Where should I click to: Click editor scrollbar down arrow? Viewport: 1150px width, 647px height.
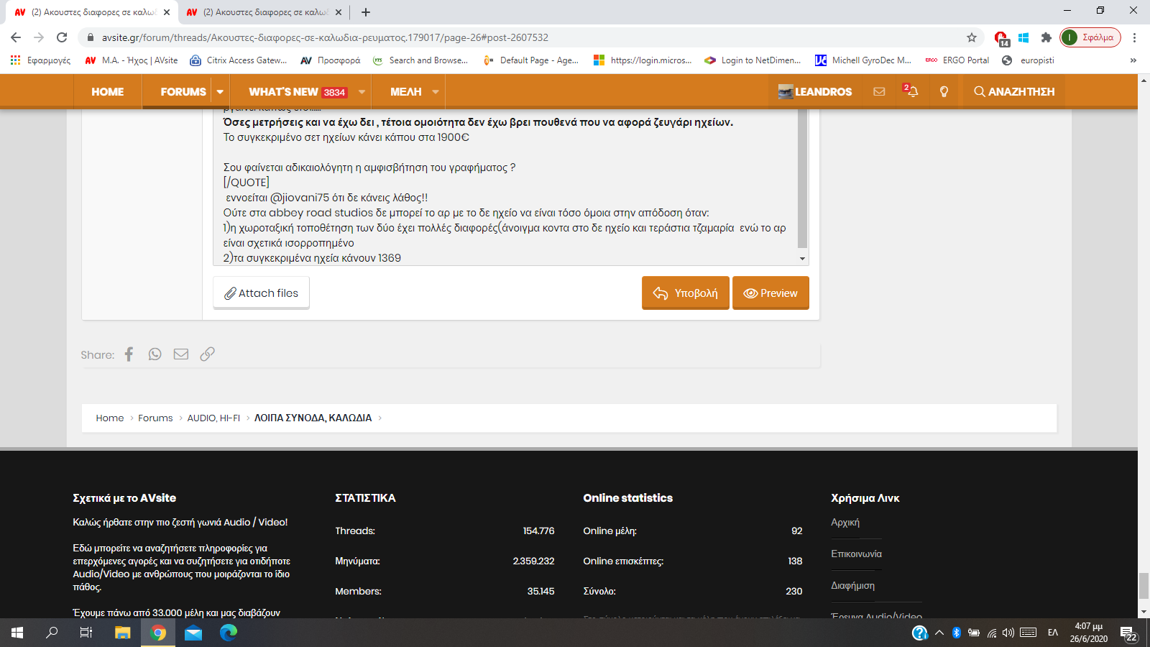pyautogui.click(x=802, y=259)
